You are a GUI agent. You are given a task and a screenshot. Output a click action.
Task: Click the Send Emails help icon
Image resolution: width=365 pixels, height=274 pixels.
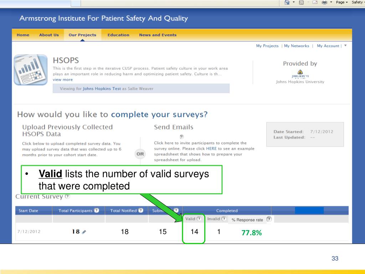[181, 137]
